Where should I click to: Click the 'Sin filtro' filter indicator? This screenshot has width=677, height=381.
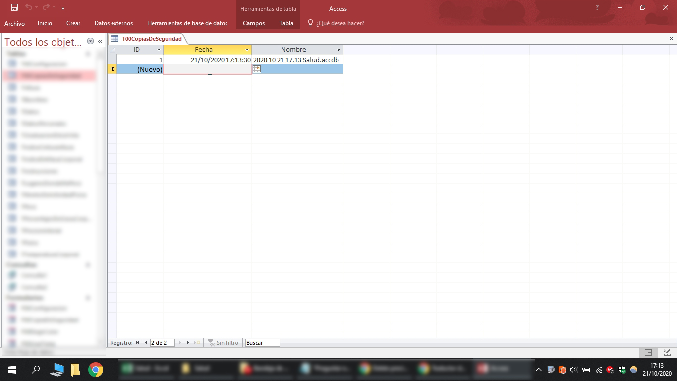click(x=223, y=343)
